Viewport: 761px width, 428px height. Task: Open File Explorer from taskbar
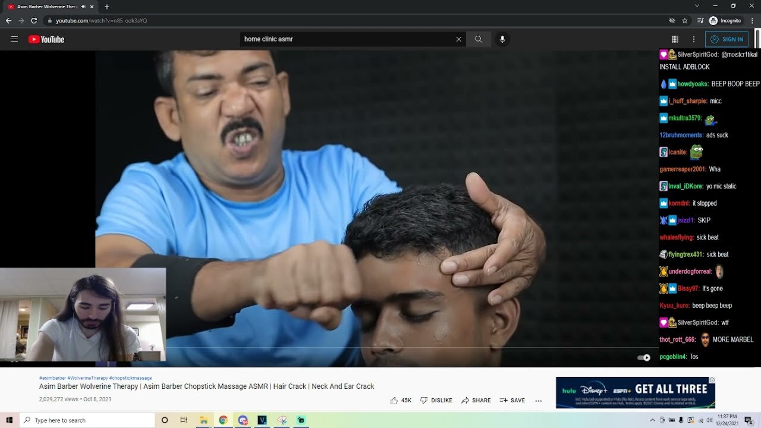click(203, 420)
